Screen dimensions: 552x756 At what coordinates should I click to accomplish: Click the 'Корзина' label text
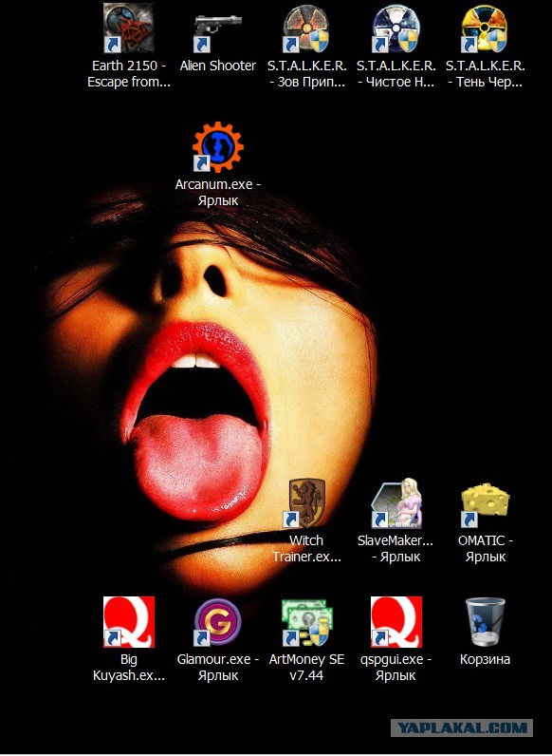(x=485, y=659)
